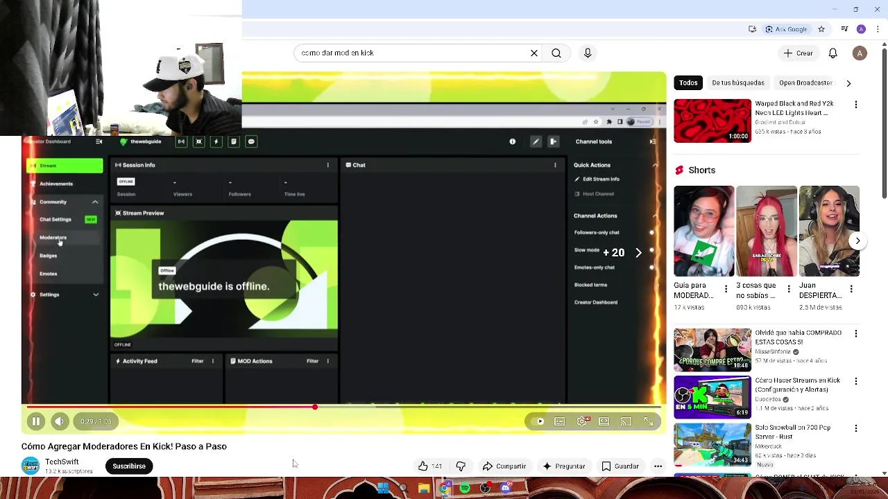Image resolution: width=888 pixels, height=499 pixels.
Task: Open the Chrome profile avatar
Action: point(861,29)
